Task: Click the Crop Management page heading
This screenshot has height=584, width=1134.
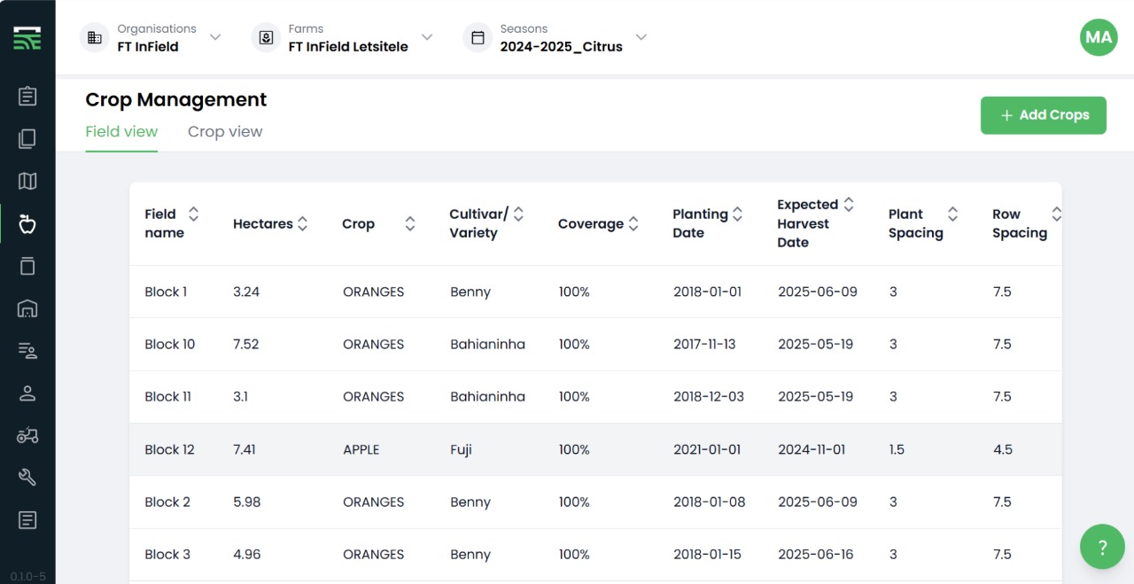Action: point(175,99)
